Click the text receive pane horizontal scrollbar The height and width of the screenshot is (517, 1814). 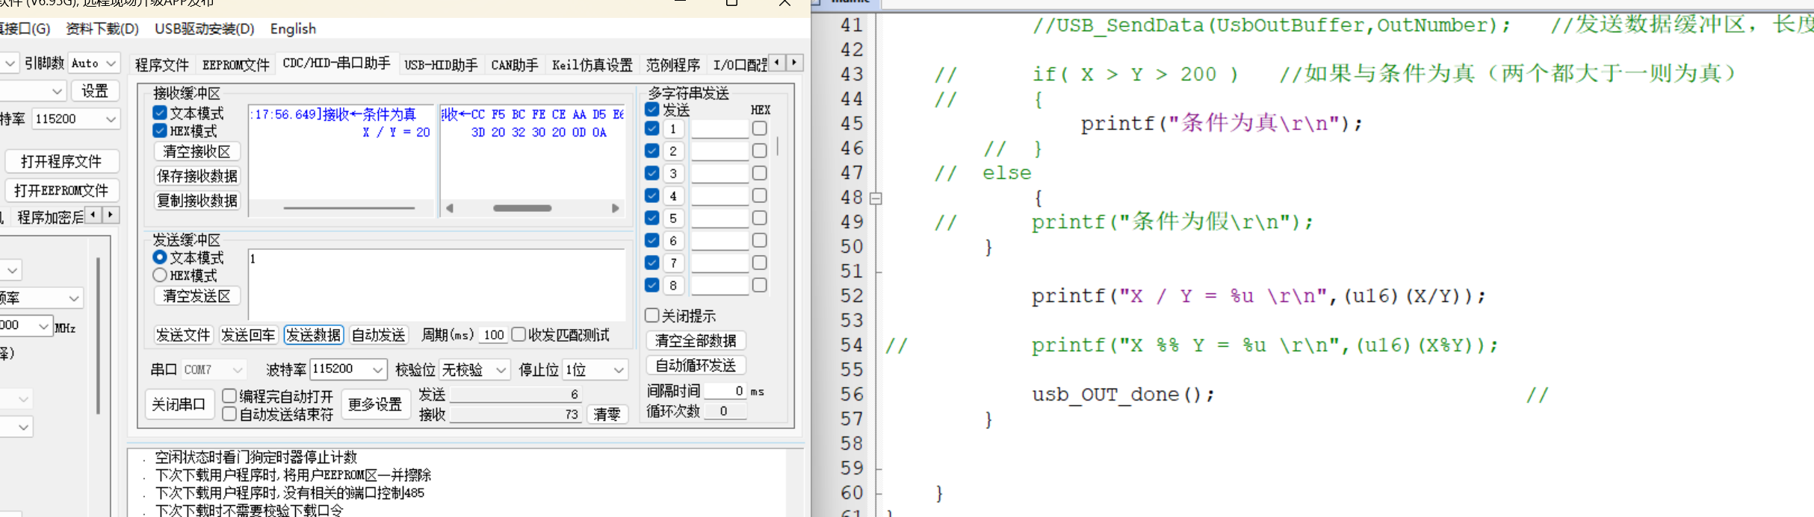349,208
